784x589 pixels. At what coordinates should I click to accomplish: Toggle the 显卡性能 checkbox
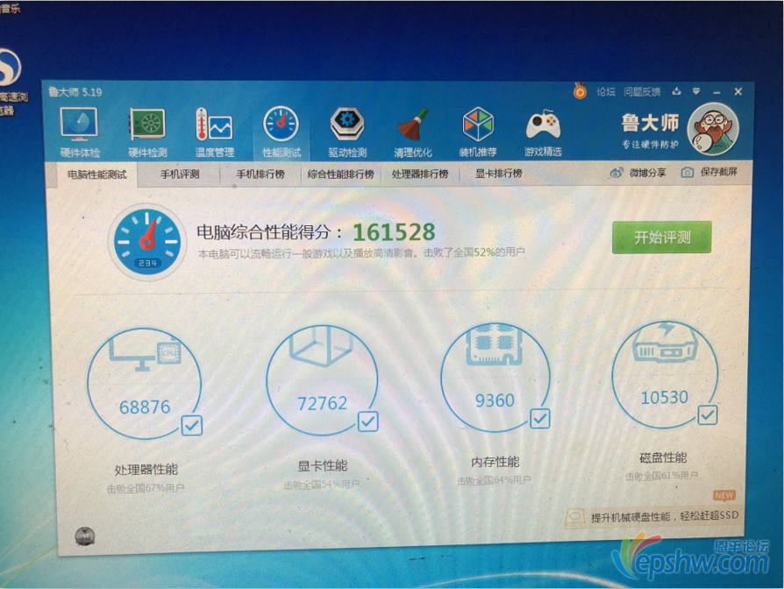(368, 422)
